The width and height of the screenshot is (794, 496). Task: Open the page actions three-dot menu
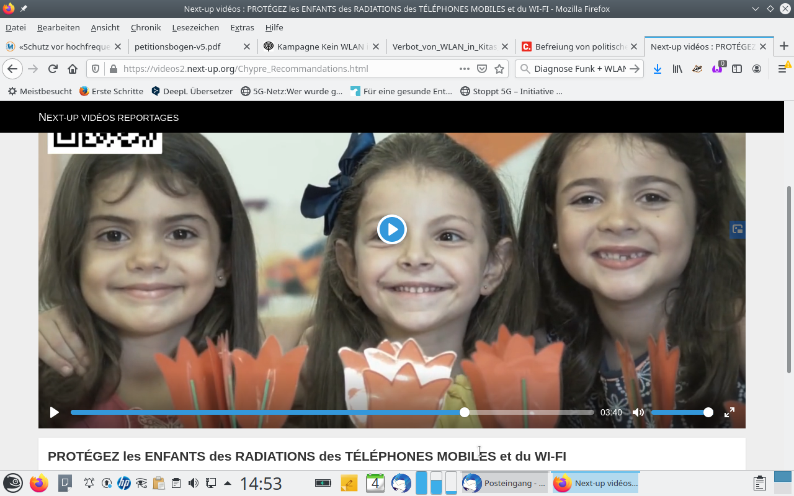point(464,69)
